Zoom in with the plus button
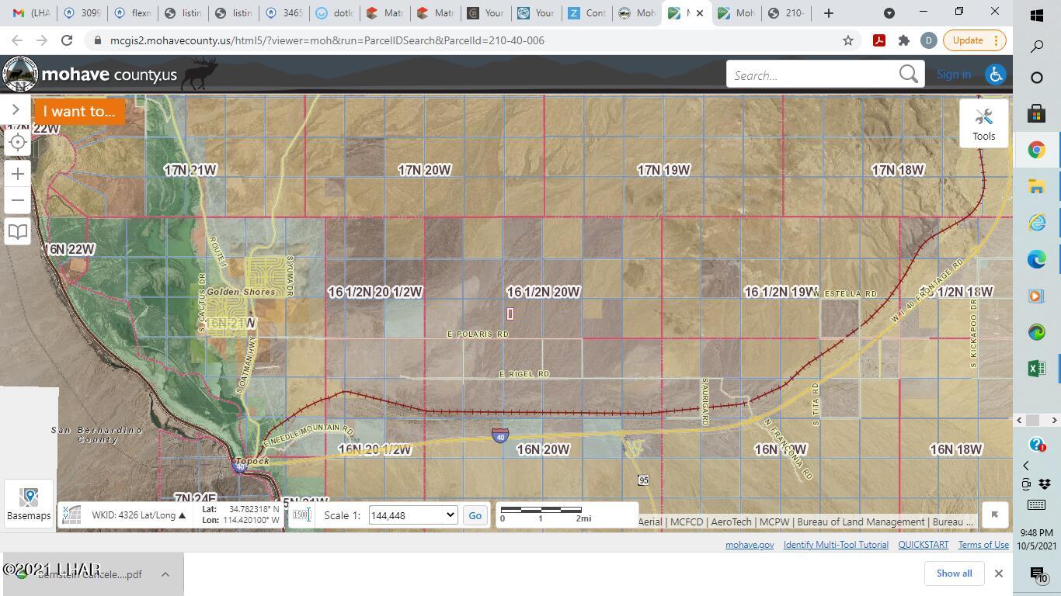The width and height of the screenshot is (1061, 596). pos(18,174)
